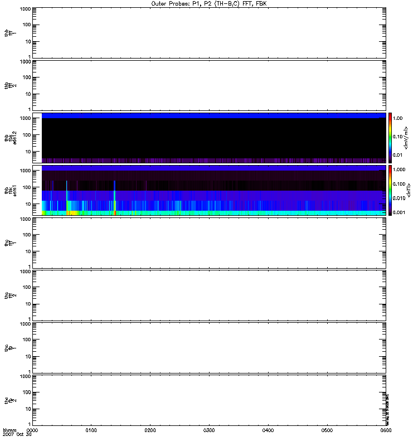Click the 0.10 label on mV/m colorbar

[x=397, y=137]
